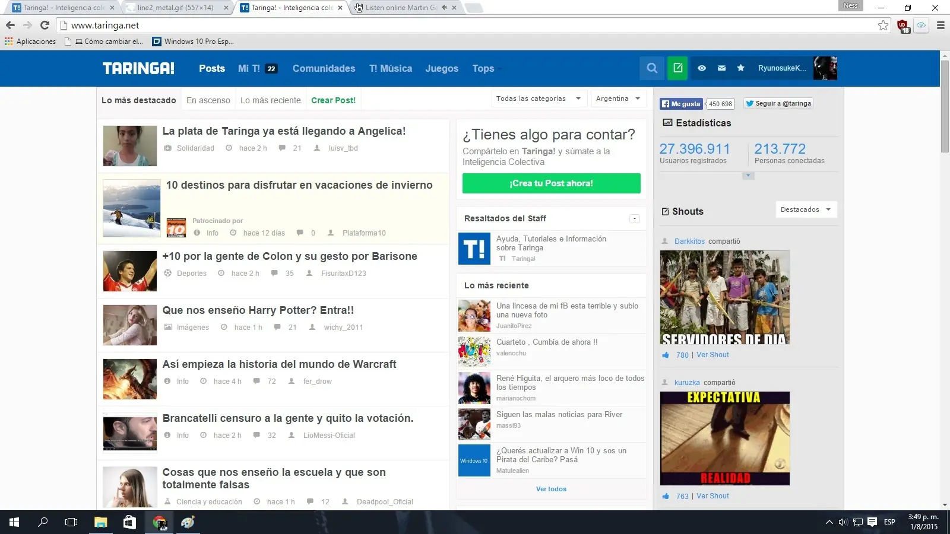The height and width of the screenshot is (534, 950).
Task: Show hidden tray icons chevron
Action: 829,522
